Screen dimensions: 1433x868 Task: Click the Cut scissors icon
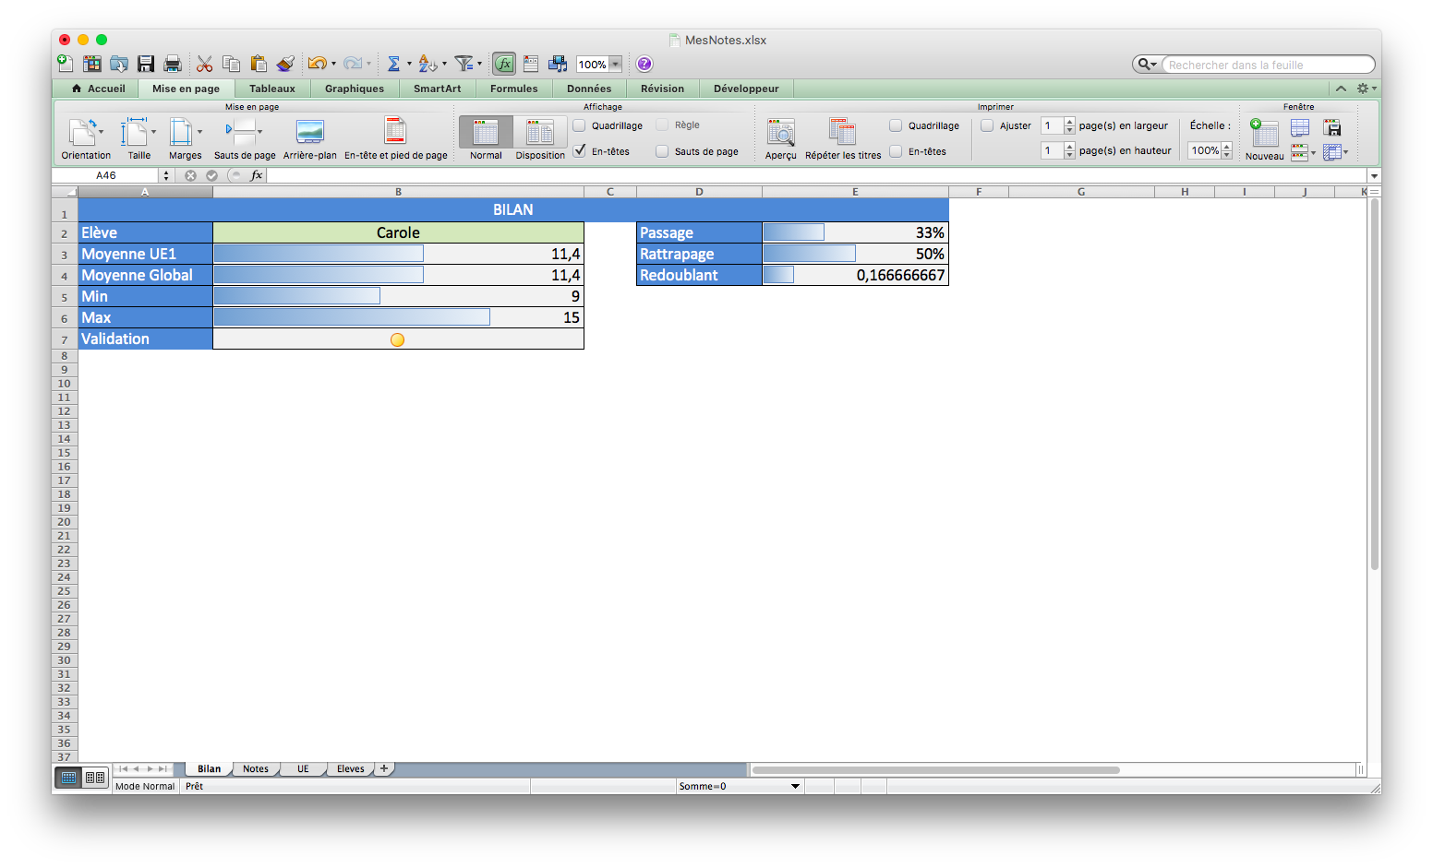click(204, 64)
